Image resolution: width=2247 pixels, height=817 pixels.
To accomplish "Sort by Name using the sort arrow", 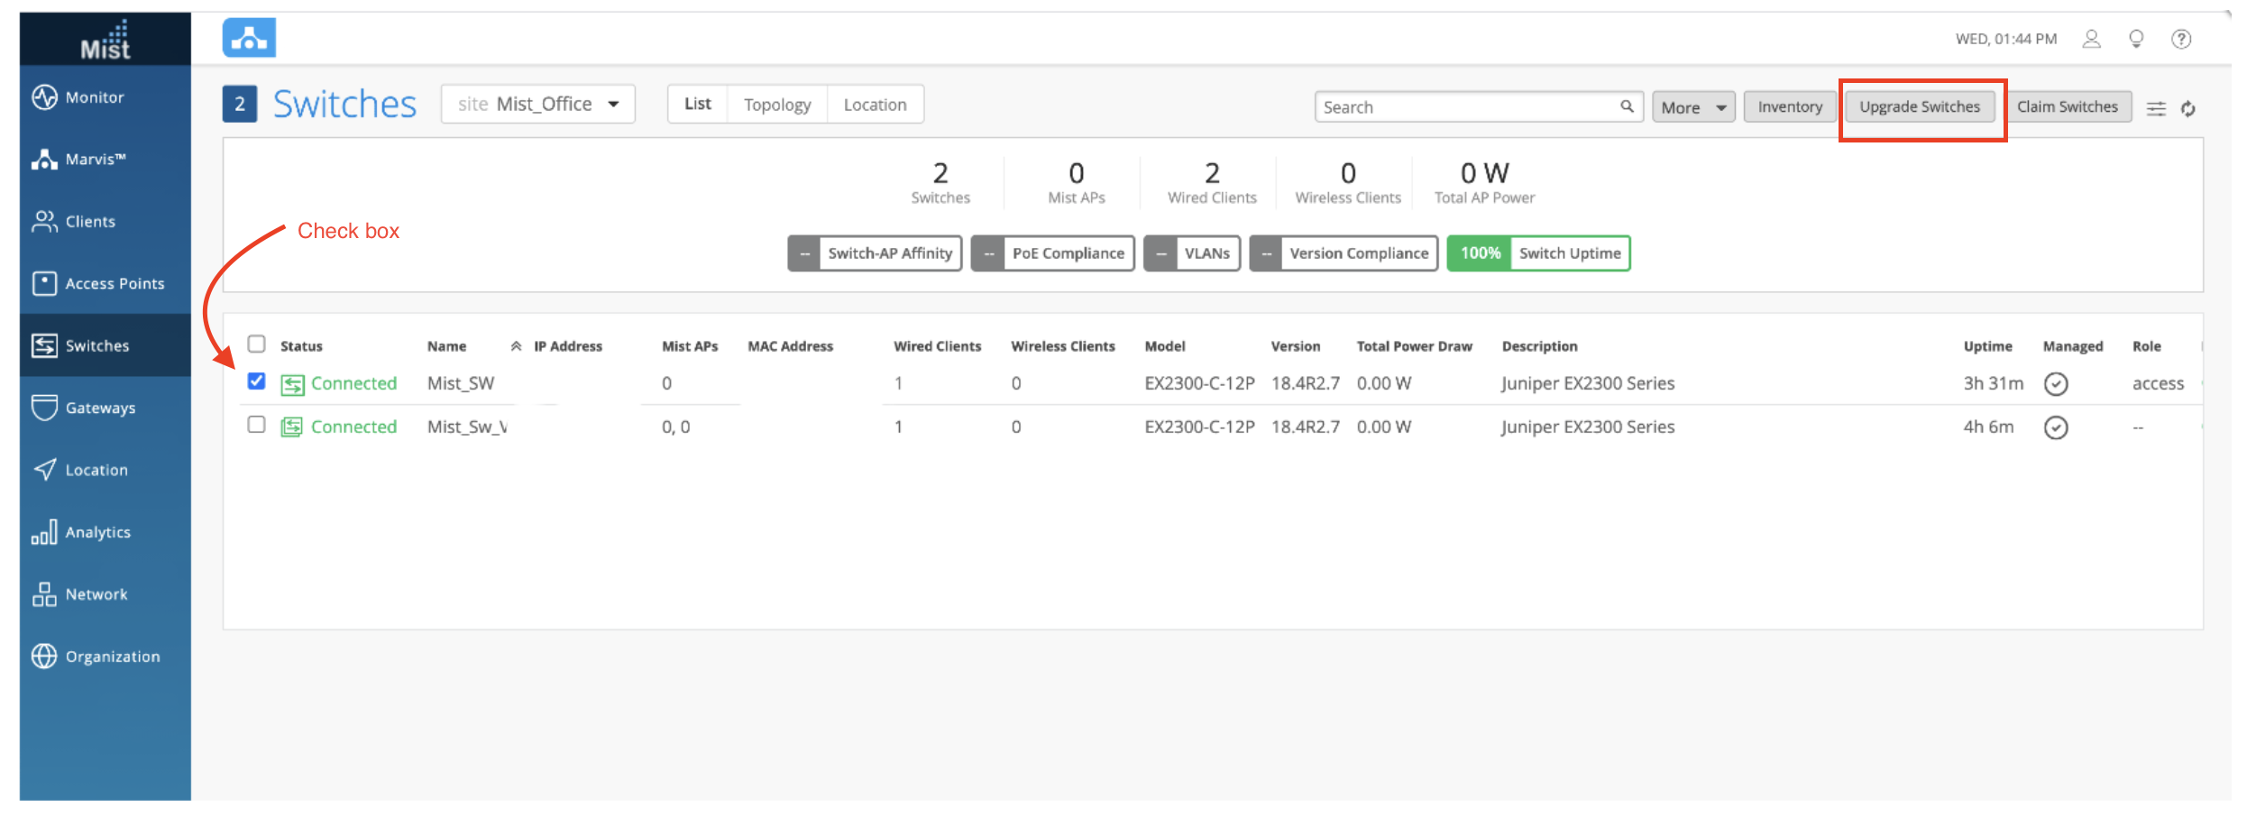I will 516,346.
